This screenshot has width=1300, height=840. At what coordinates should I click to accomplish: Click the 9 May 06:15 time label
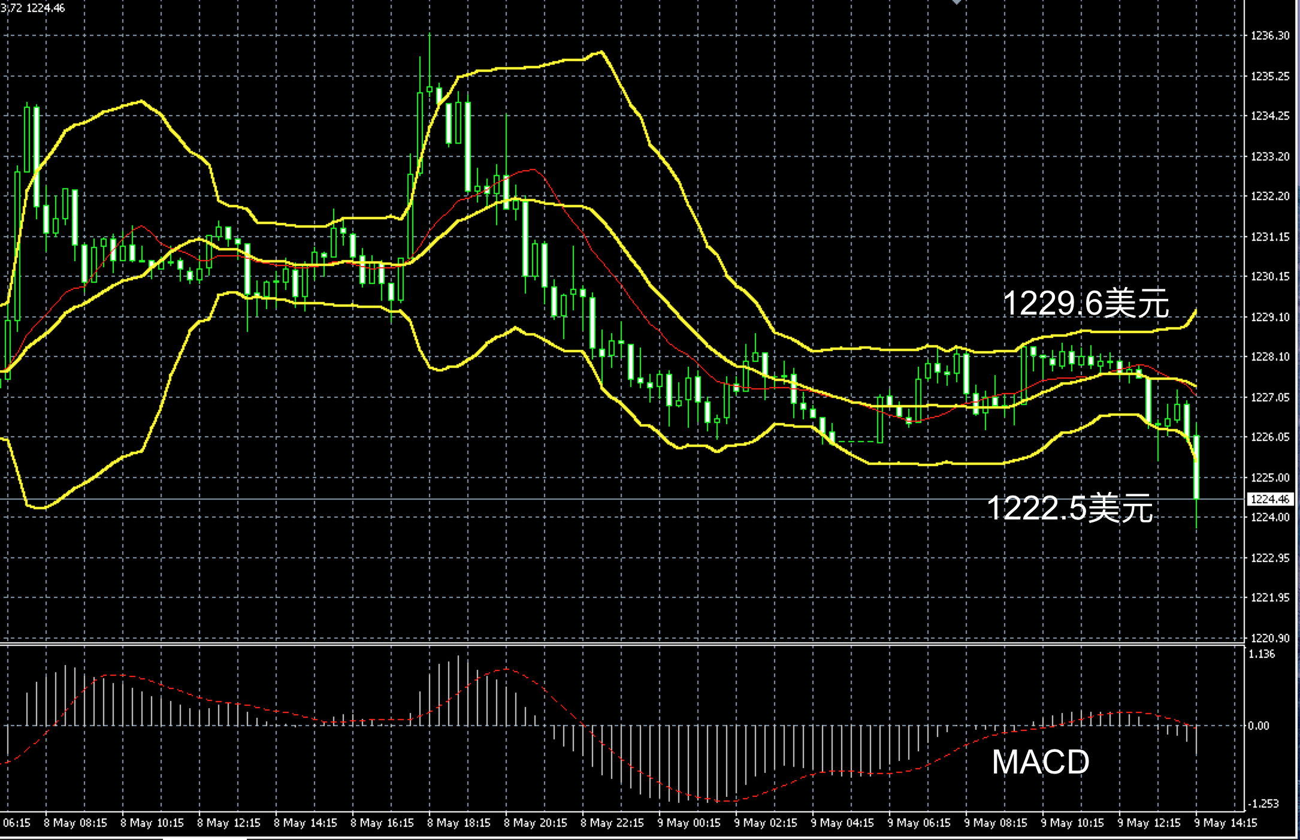coord(918,823)
